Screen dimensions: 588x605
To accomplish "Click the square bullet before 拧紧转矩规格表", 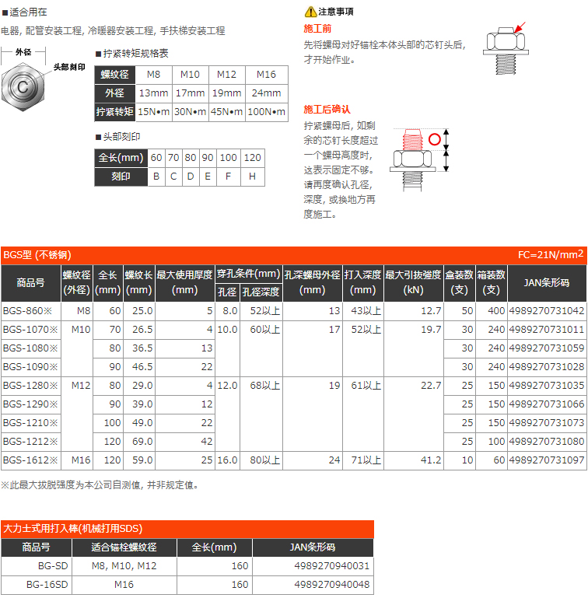I will click(x=98, y=54).
